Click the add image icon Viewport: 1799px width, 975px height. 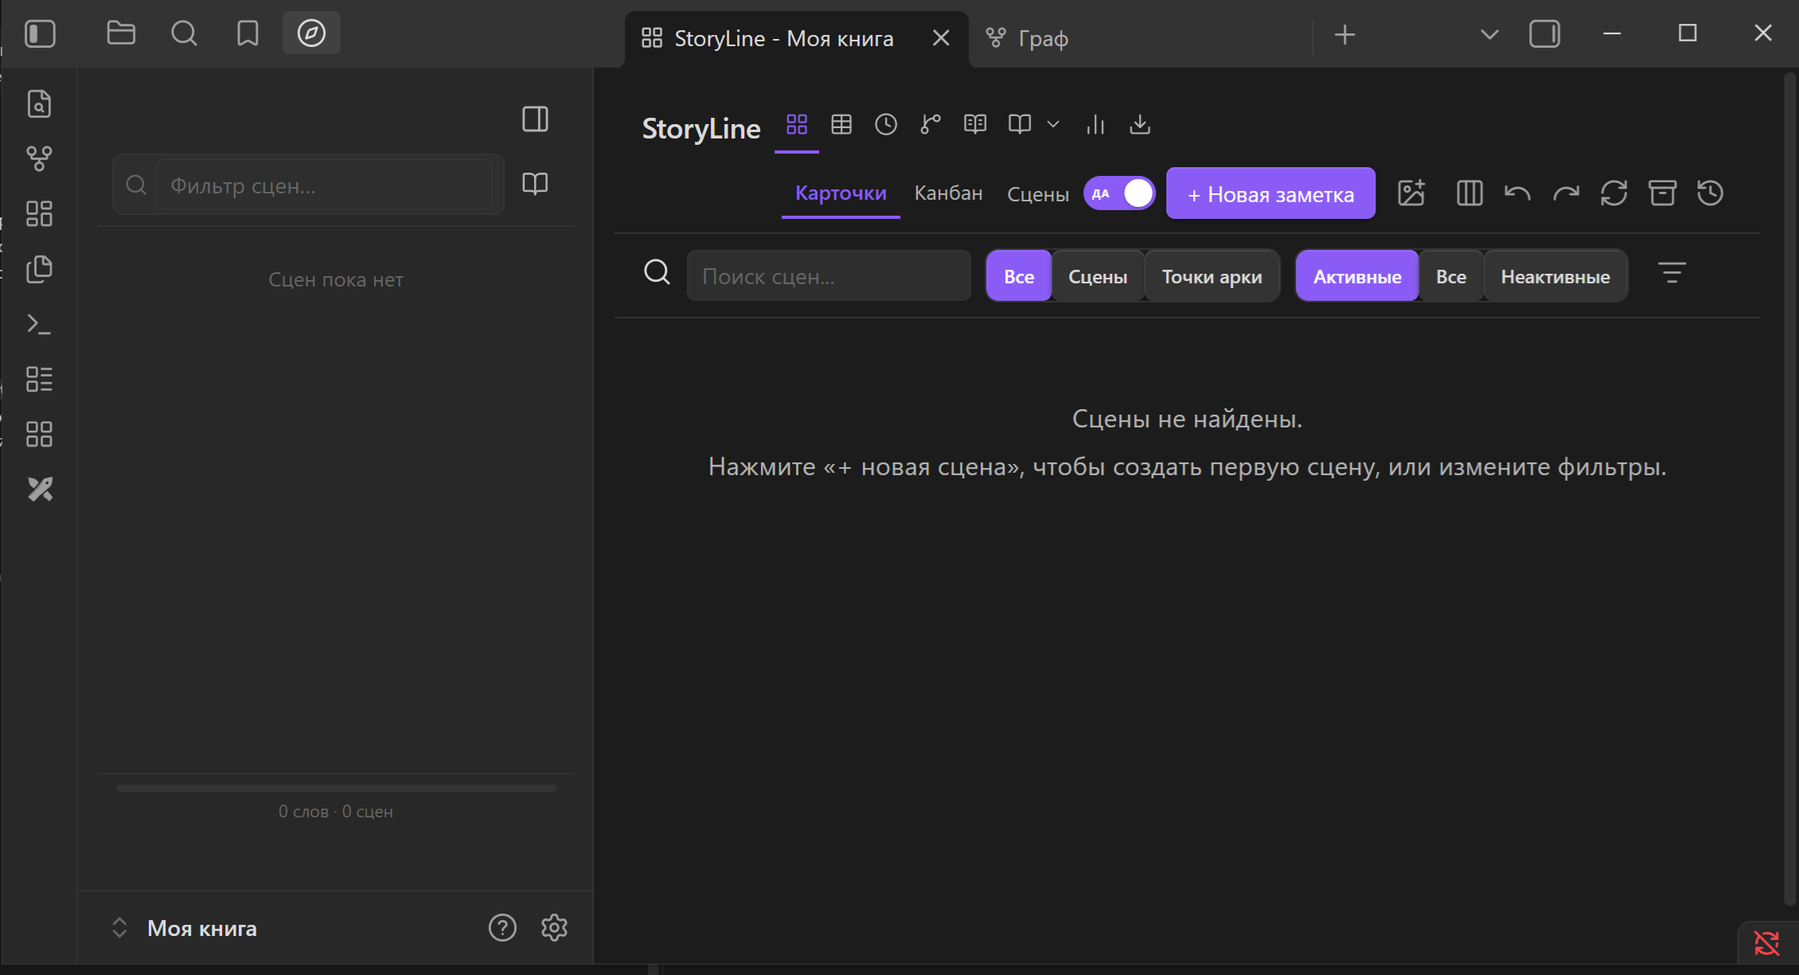(x=1411, y=193)
